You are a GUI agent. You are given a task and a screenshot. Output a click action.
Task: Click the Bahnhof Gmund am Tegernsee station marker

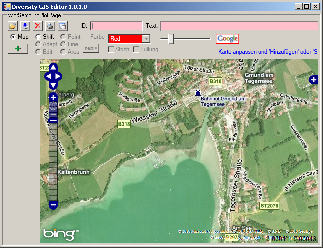click(198, 92)
